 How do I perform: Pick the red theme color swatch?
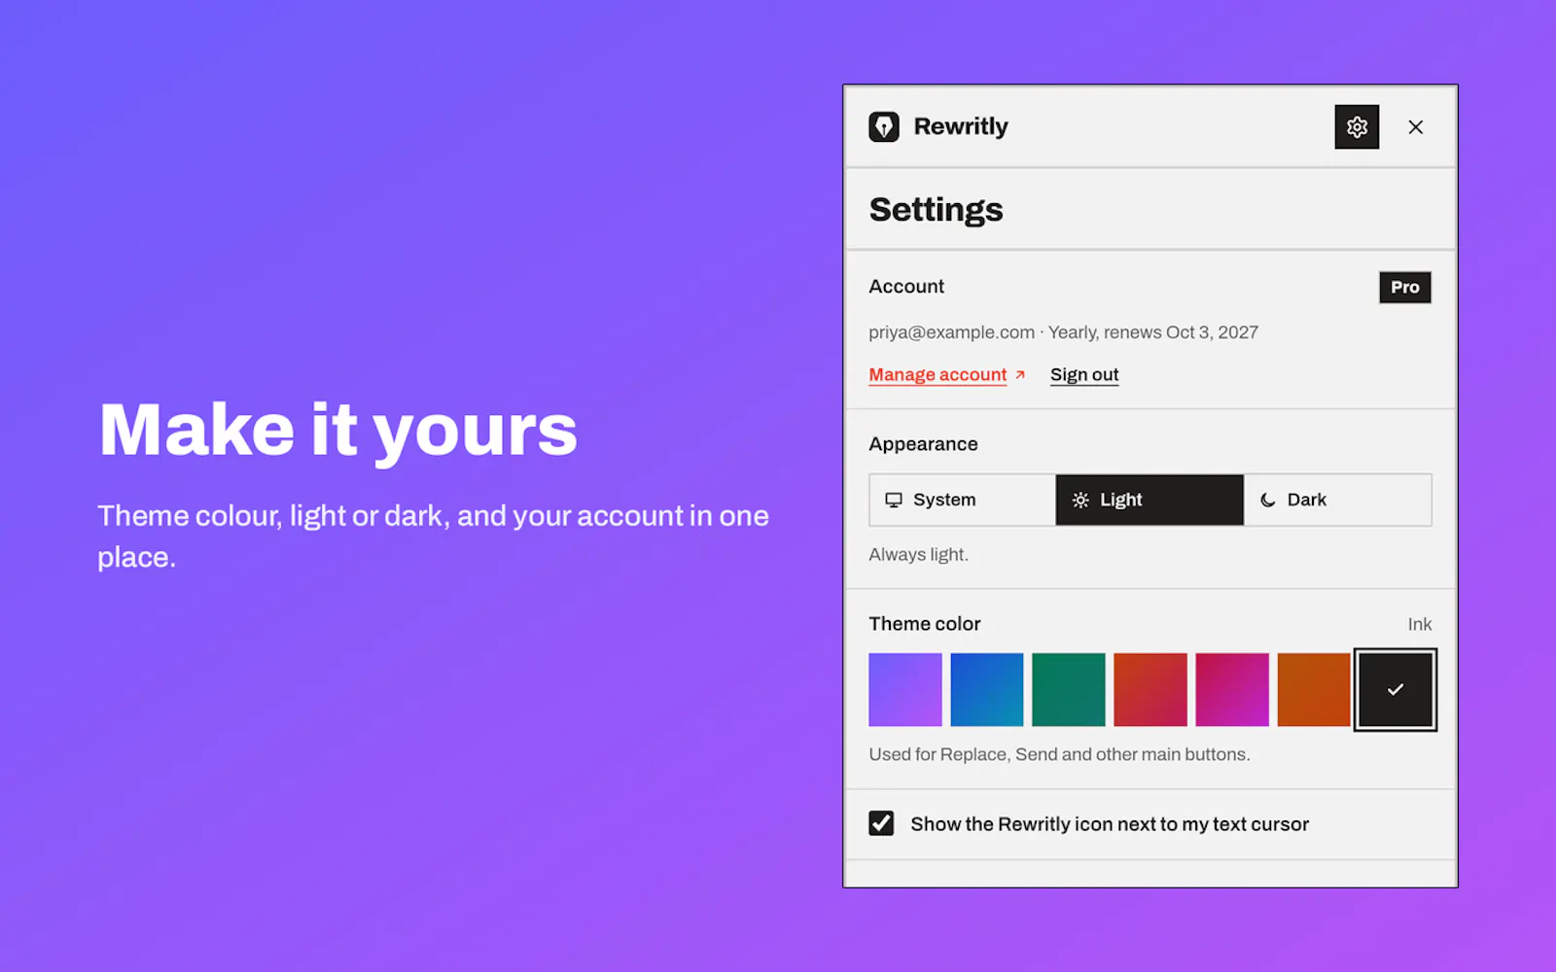[x=1150, y=689]
